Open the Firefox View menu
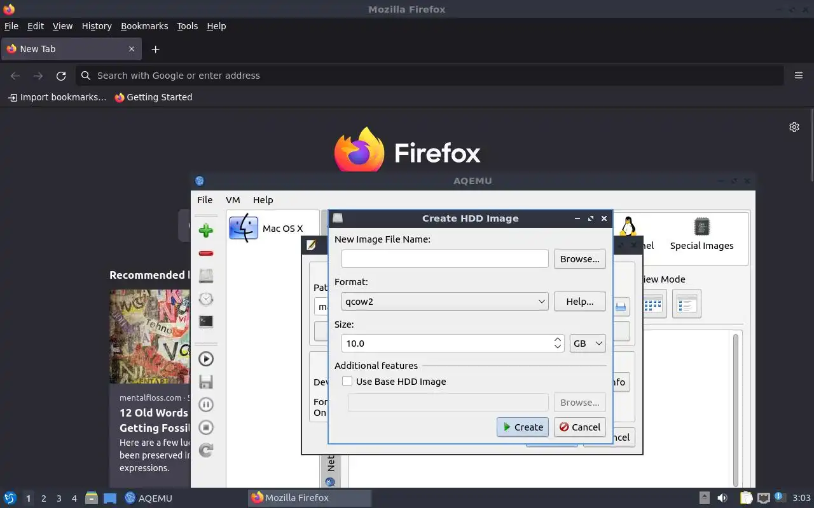Image resolution: width=814 pixels, height=508 pixels. (x=62, y=26)
